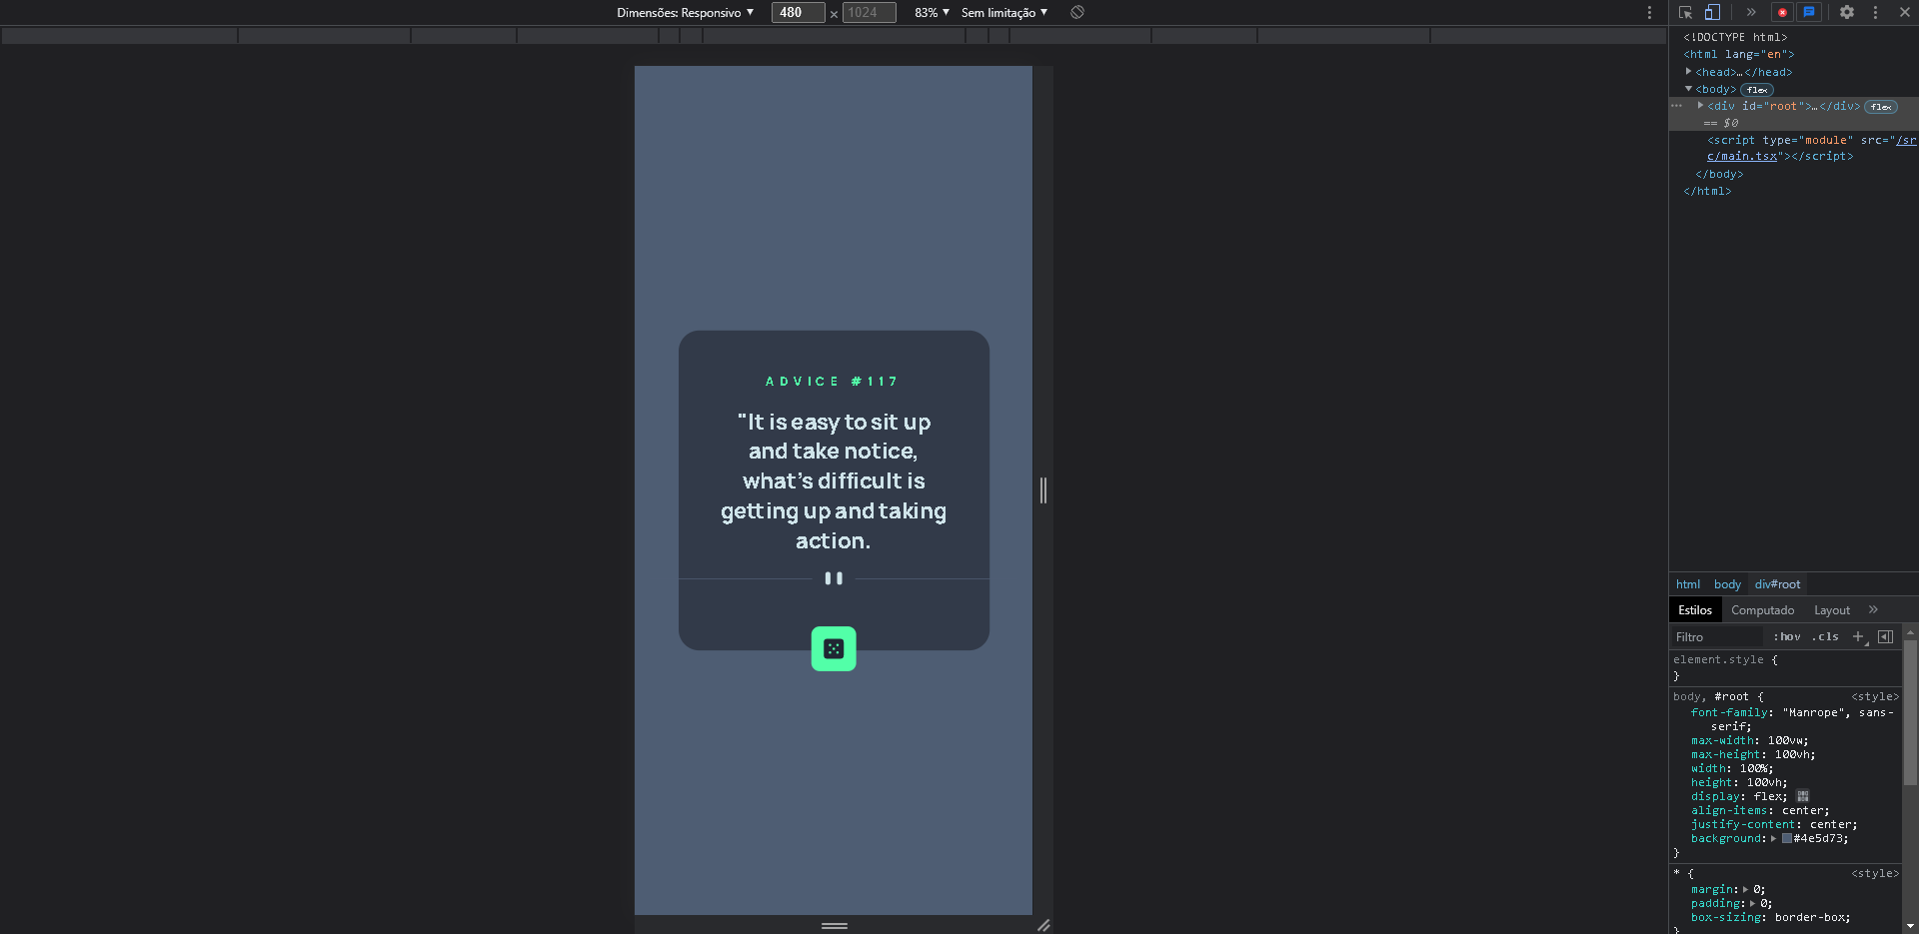Switch to the Computado tab
Viewport: 1919px width, 934px height.
(x=1762, y=610)
